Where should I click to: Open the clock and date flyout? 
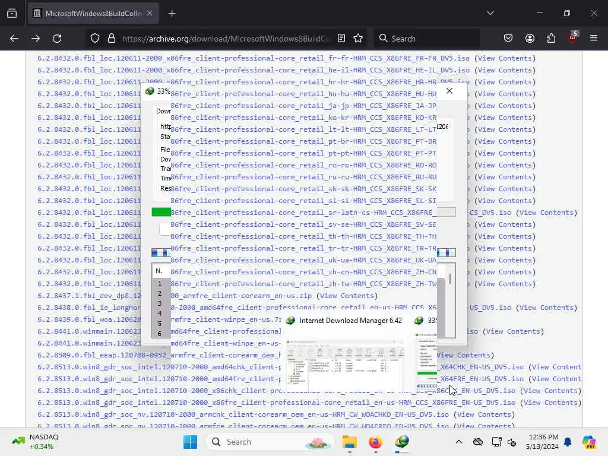coord(542,442)
